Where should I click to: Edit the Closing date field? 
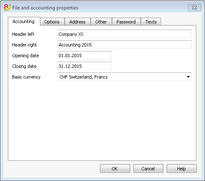(84, 66)
